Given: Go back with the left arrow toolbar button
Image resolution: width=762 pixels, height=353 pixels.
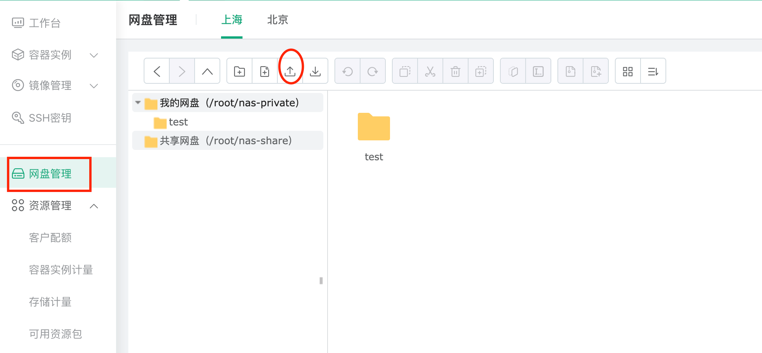Looking at the screenshot, I should [x=157, y=71].
